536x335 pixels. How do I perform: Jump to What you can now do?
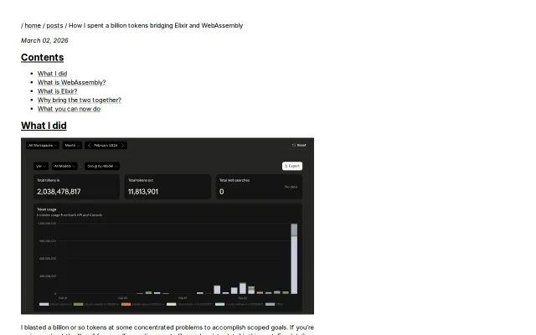(x=69, y=109)
